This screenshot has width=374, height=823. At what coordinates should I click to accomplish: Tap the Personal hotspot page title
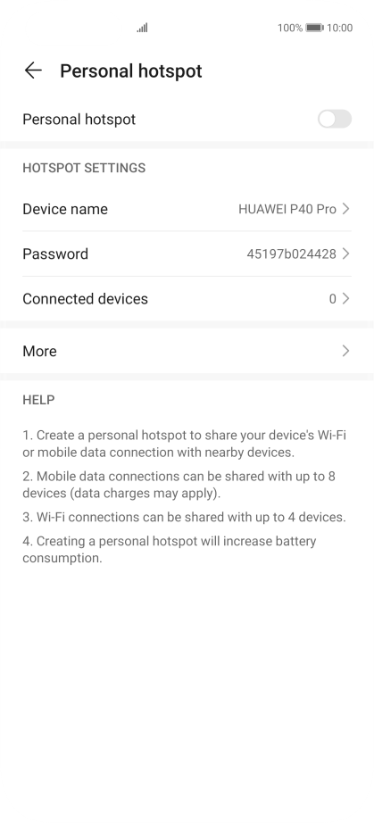coord(130,71)
